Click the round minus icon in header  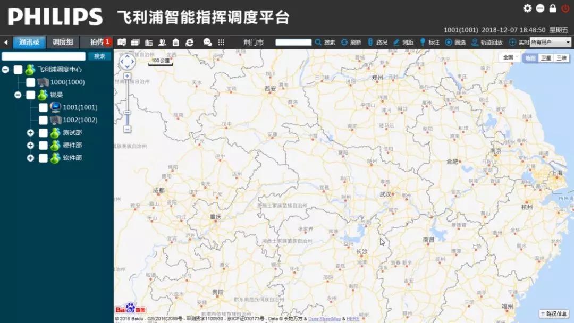tap(541, 8)
